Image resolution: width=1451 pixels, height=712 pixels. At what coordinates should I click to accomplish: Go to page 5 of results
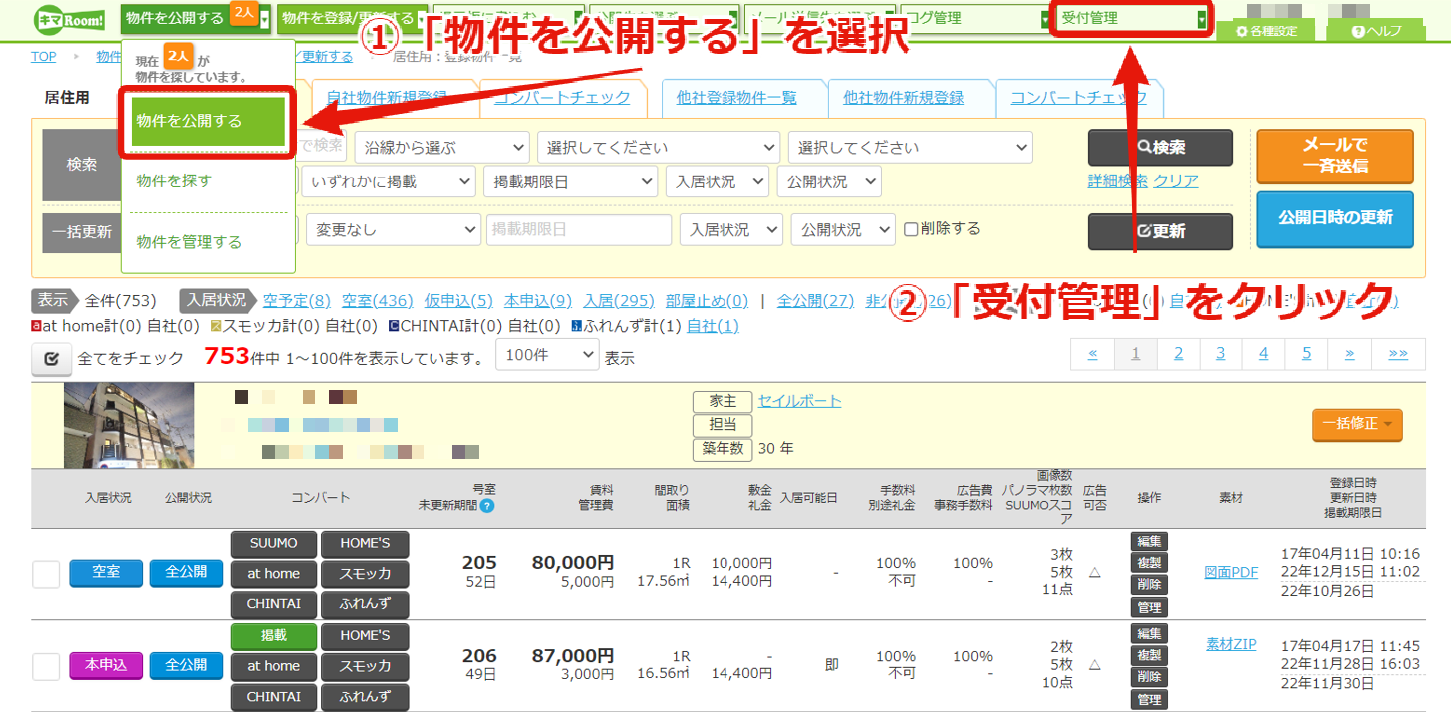1307,354
